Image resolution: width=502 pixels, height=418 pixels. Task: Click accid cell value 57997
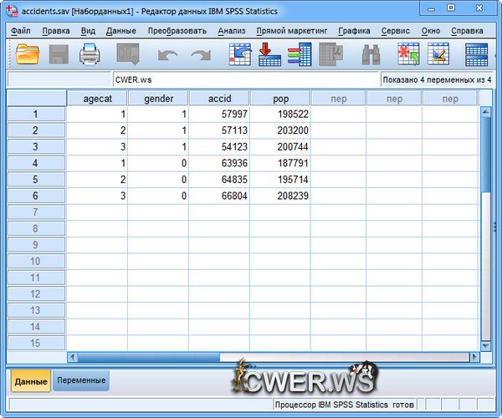click(x=219, y=115)
